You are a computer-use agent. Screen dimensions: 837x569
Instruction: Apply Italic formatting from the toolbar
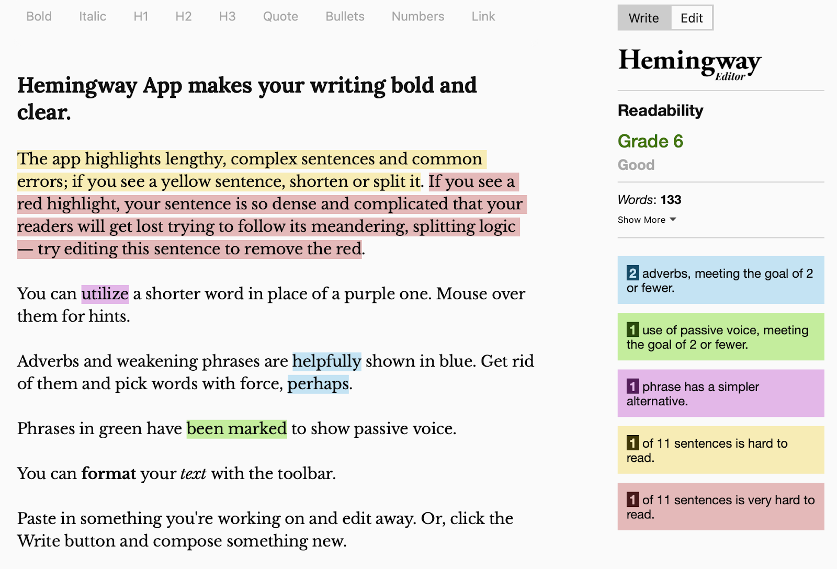point(93,17)
